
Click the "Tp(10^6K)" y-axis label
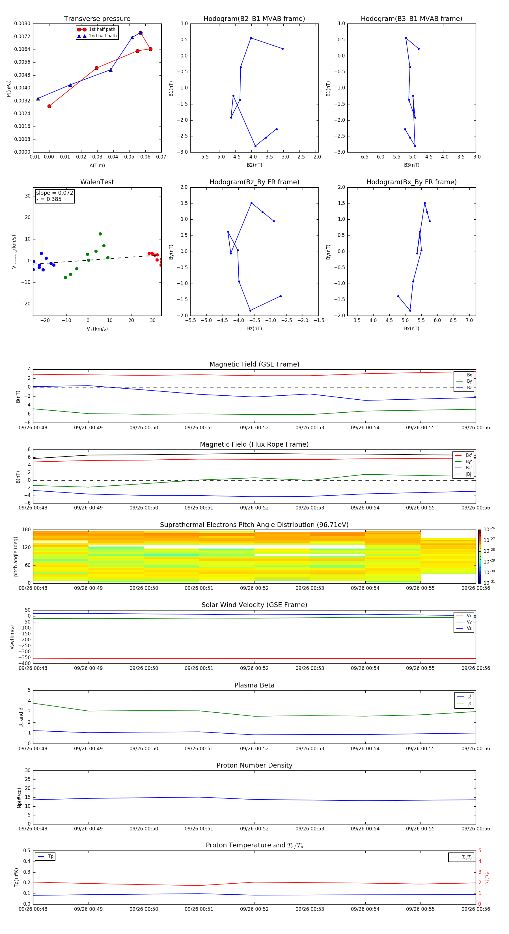(x=16, y=877)
